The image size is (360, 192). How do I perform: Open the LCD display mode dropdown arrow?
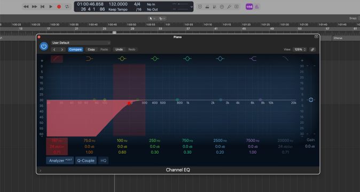pos(191,7)
